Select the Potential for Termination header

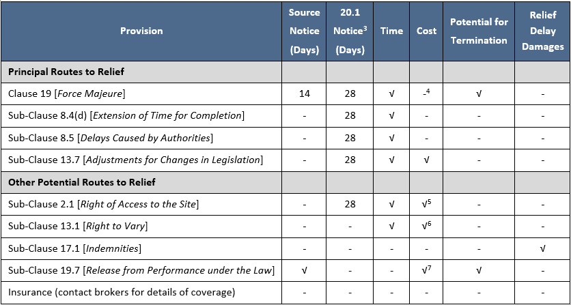479,31
